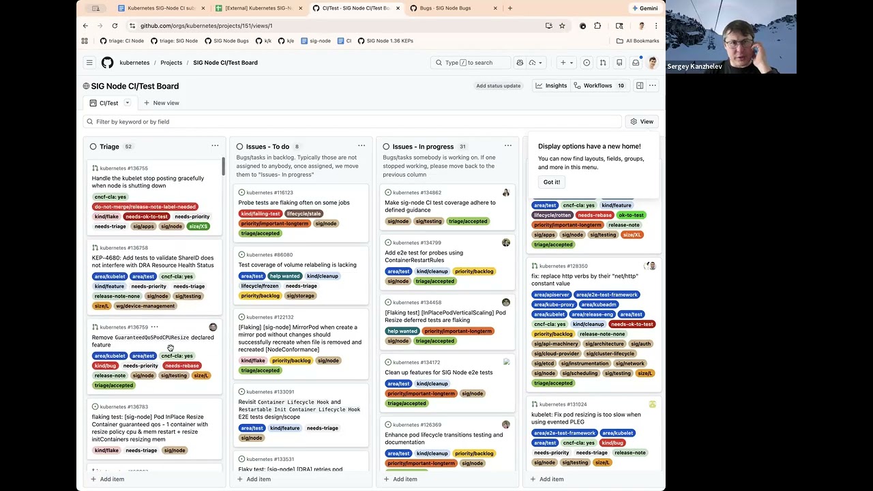Go to GitHub home via Octocat logo
Viewport: 873px width, 491px height.
click(107, 63)
